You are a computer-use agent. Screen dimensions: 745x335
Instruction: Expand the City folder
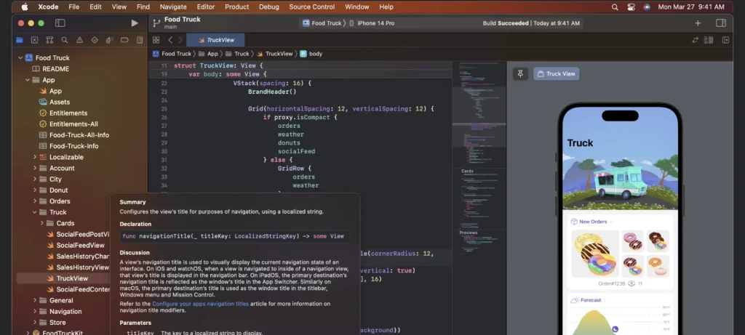pos(35,179)
